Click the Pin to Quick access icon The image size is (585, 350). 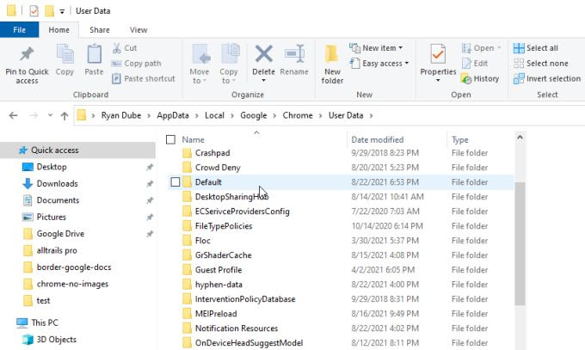pos(27,54)
